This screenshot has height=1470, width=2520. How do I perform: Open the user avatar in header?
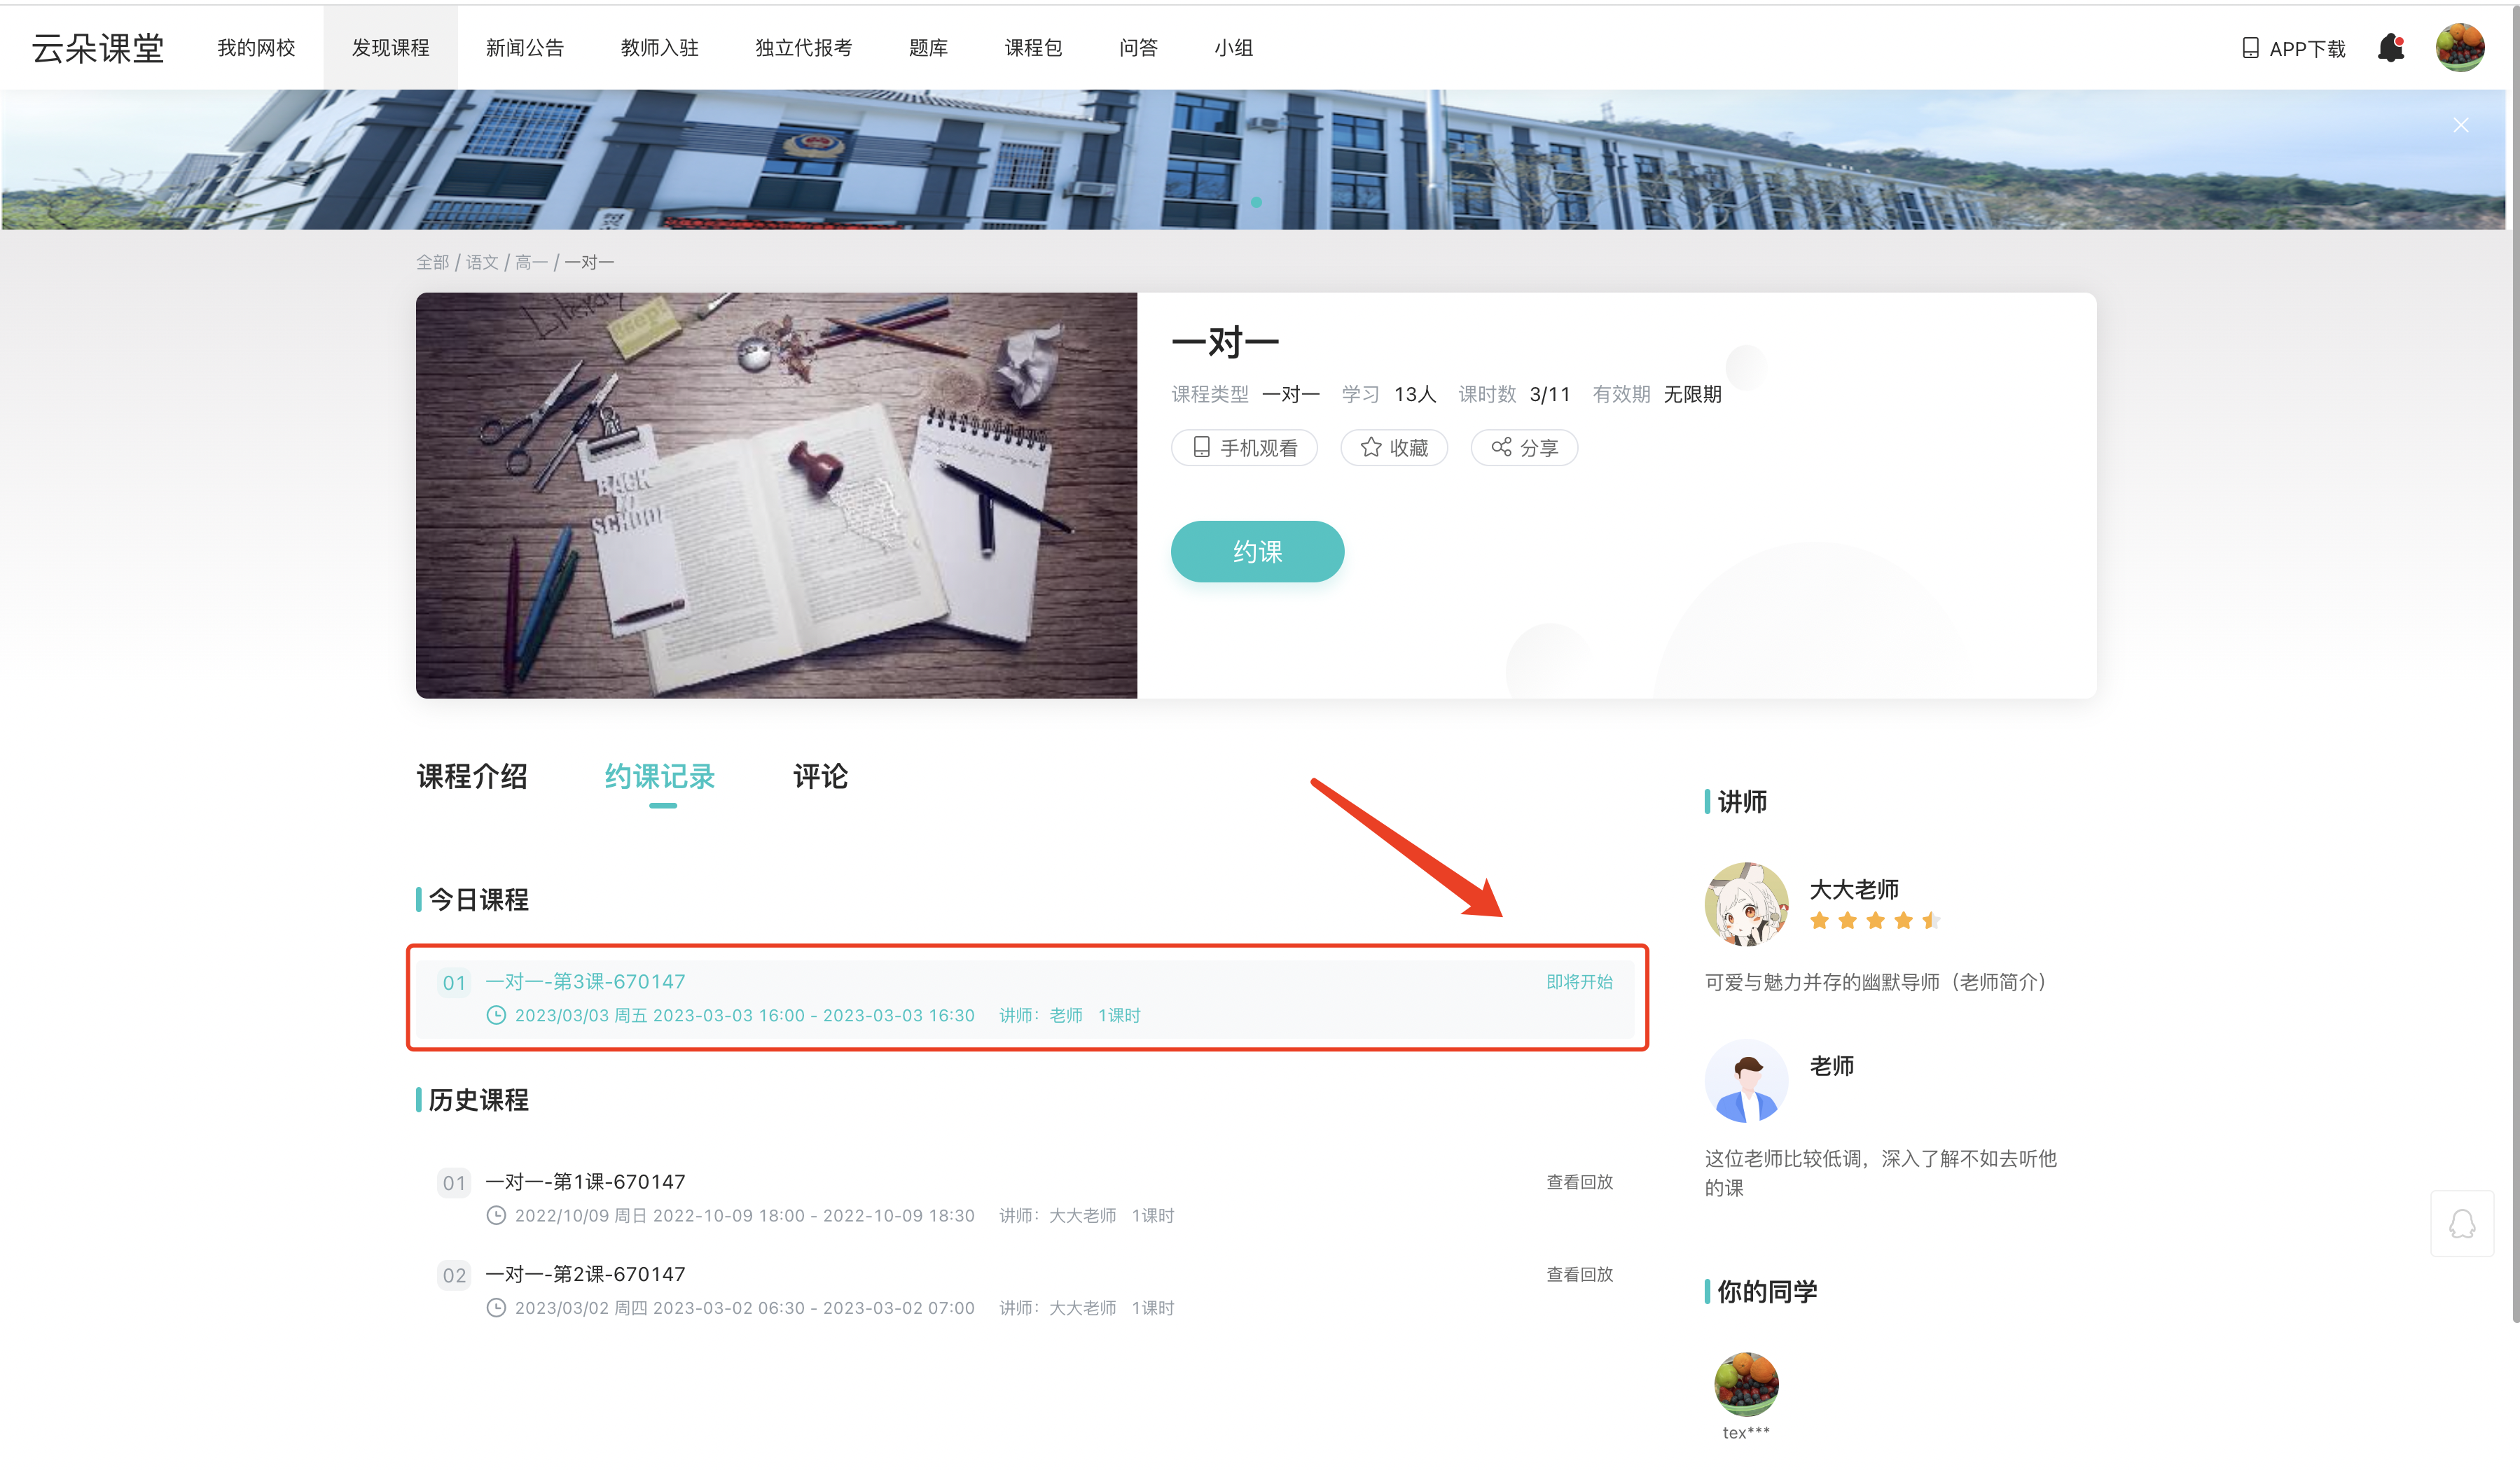point(2460,47)
